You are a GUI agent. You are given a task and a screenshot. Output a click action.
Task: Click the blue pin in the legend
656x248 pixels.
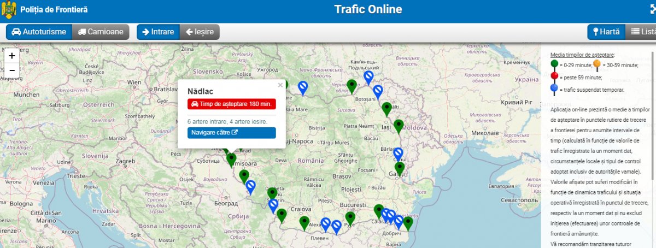(554, 89)
